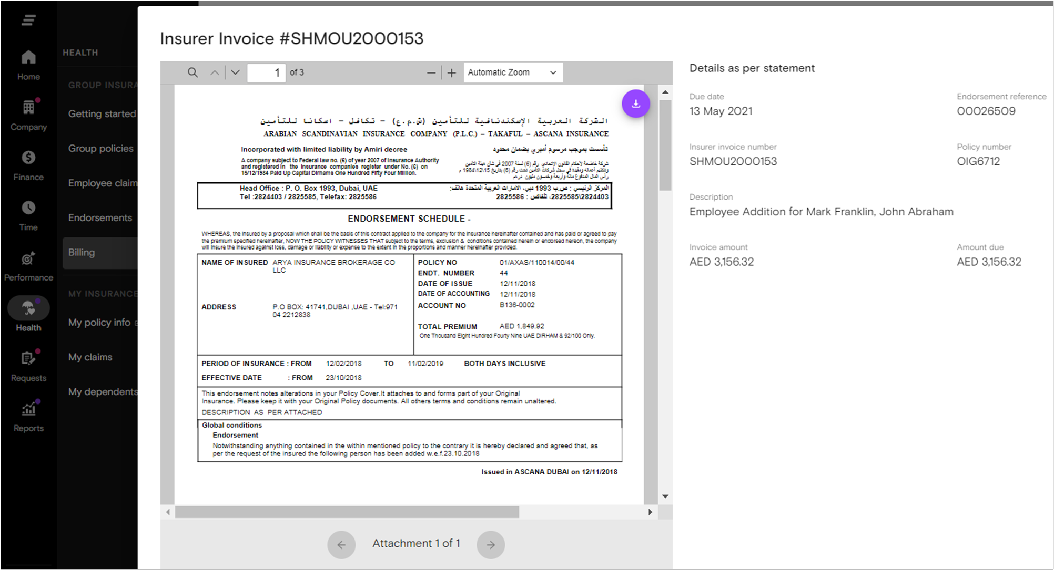Click the scroll up arrow of PDF viewer
This screenshot has height=570, width=1054.
(x=665, y=92)
